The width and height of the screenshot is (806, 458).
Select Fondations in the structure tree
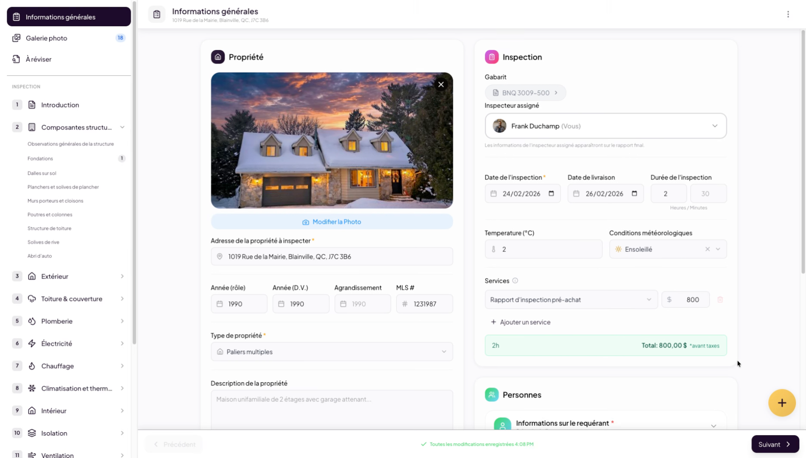pyautogui.click(x=40, y=159)
